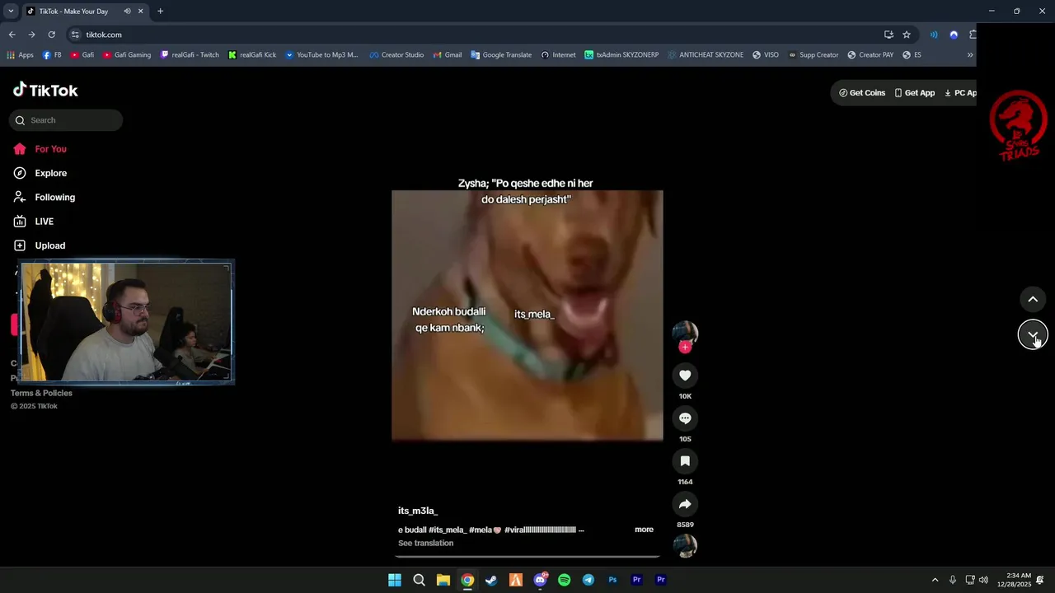Open txAdmin SKYZONERP bookmark
The height and width of the screenshot is (593, 1055).
point(621,55)
